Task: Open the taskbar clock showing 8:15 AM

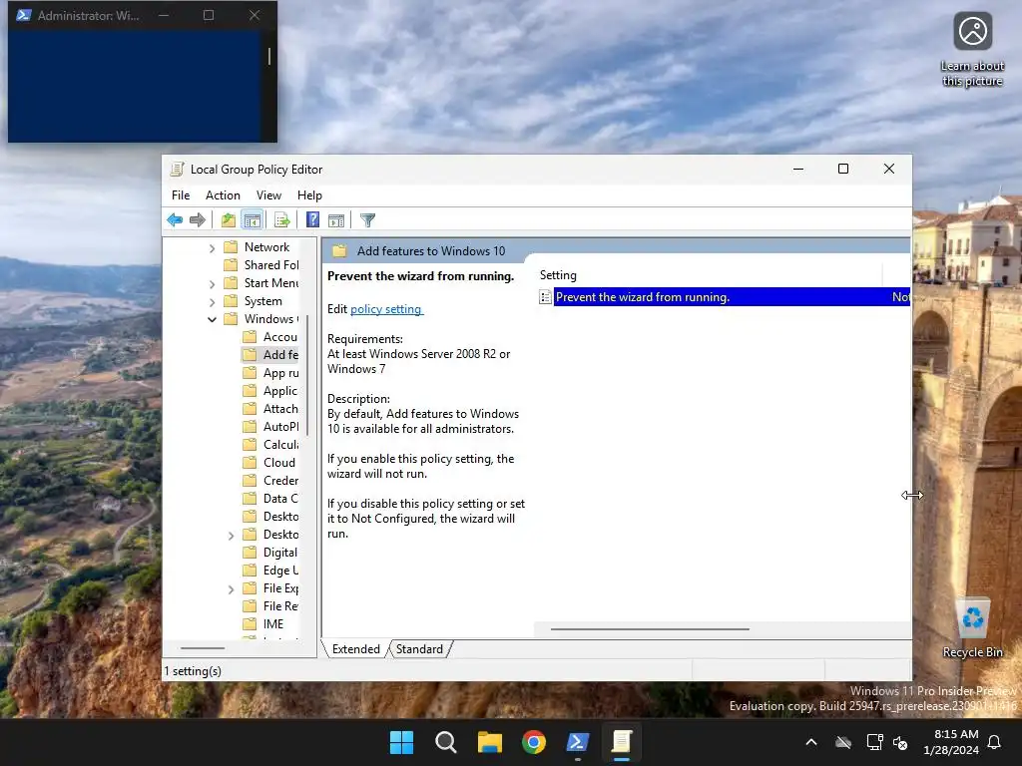Action: coord(951,742)
